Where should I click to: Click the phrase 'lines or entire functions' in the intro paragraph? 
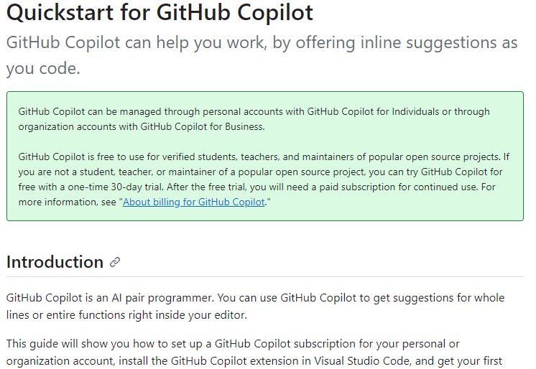(65, 314)
